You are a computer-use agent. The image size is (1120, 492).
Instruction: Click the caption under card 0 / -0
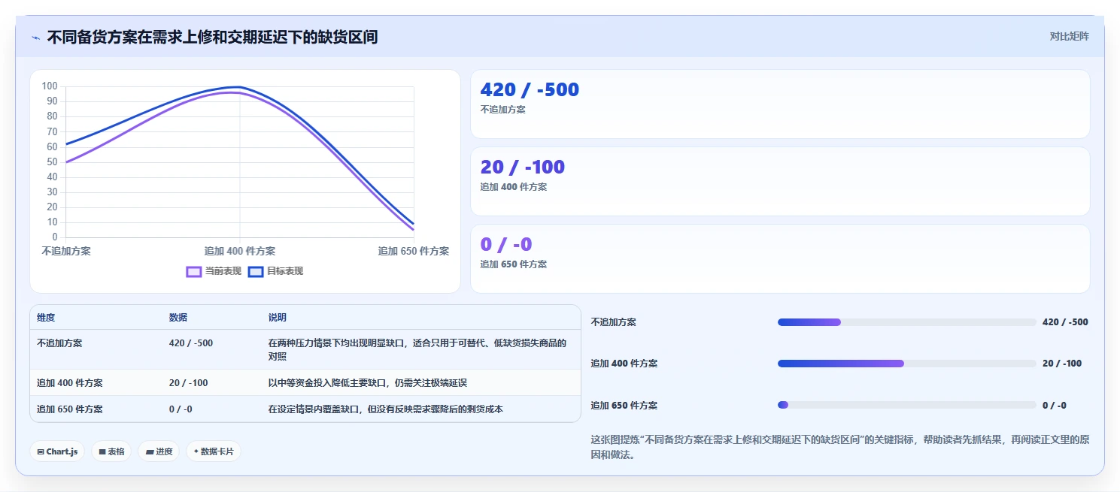[514, 264]
